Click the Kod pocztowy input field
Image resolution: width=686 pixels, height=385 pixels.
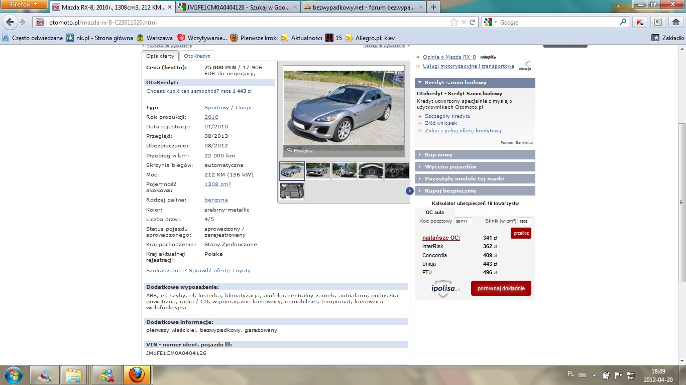point(463,222)
